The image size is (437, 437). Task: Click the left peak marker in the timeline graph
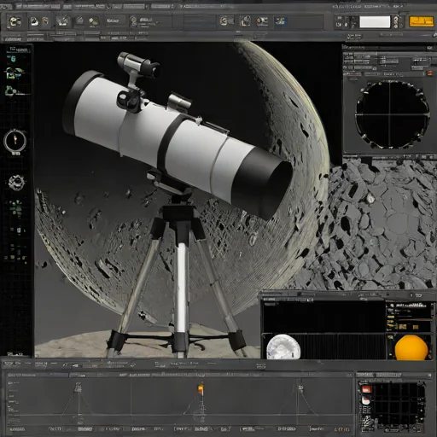click(x=78, y=387)
